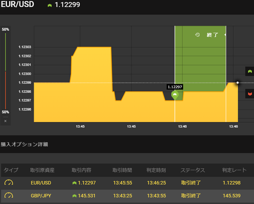Click the white current price dot on chart

click(238, 82)
